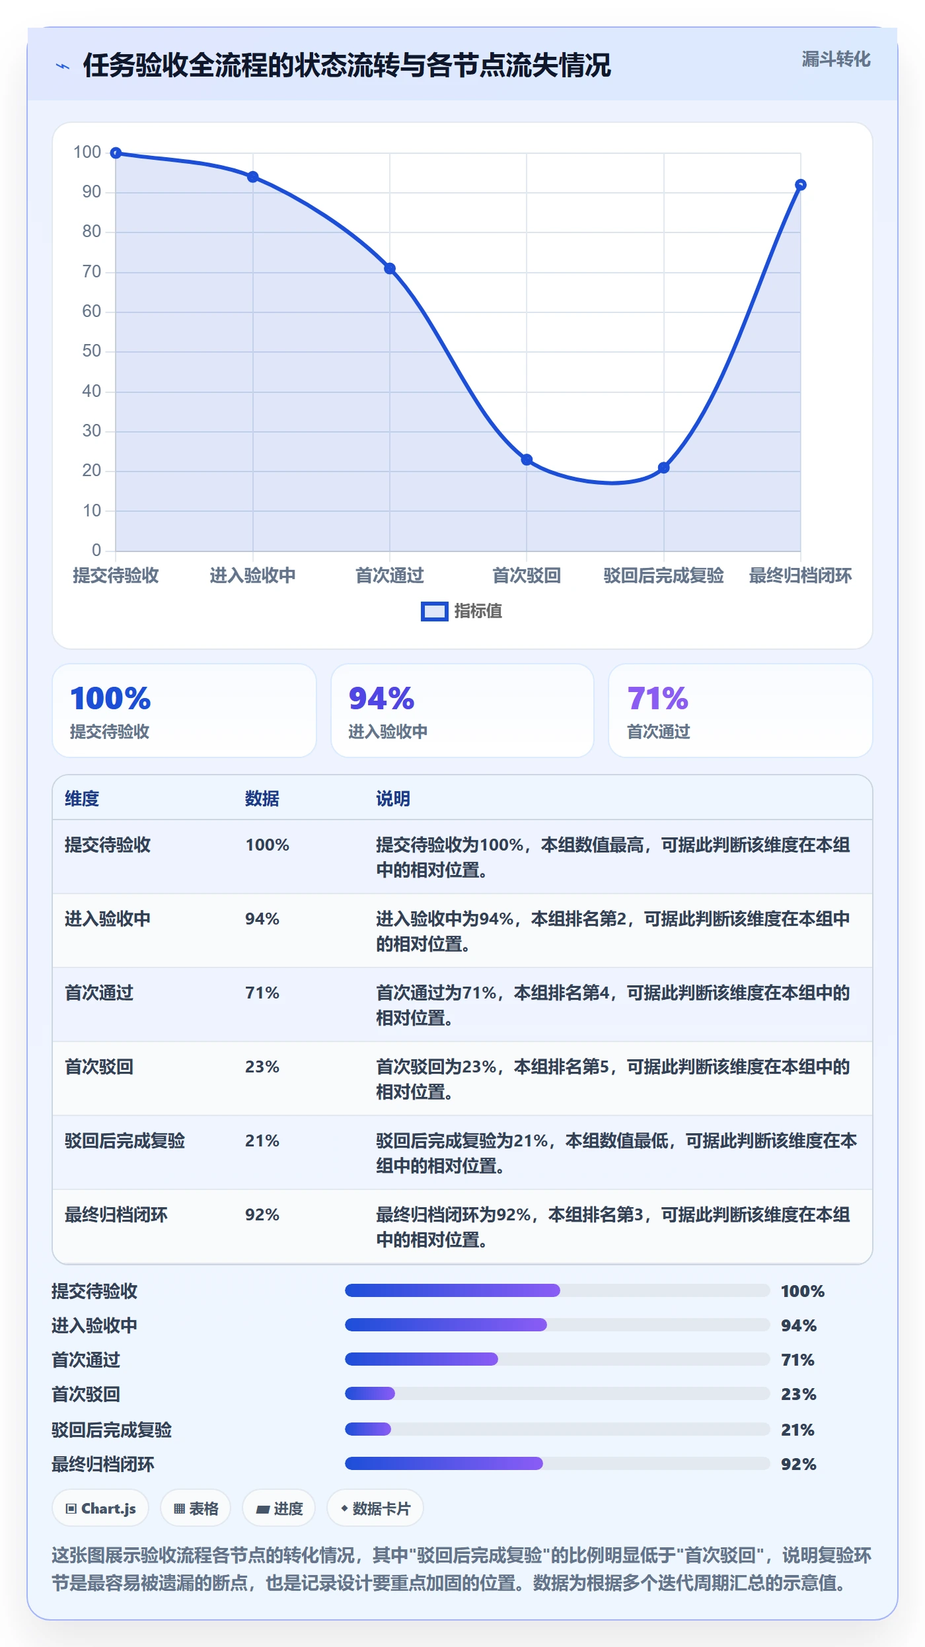This screenshot has height=1647, width=925.
Task: Click the 维度 column header
Action: point(82,798)
